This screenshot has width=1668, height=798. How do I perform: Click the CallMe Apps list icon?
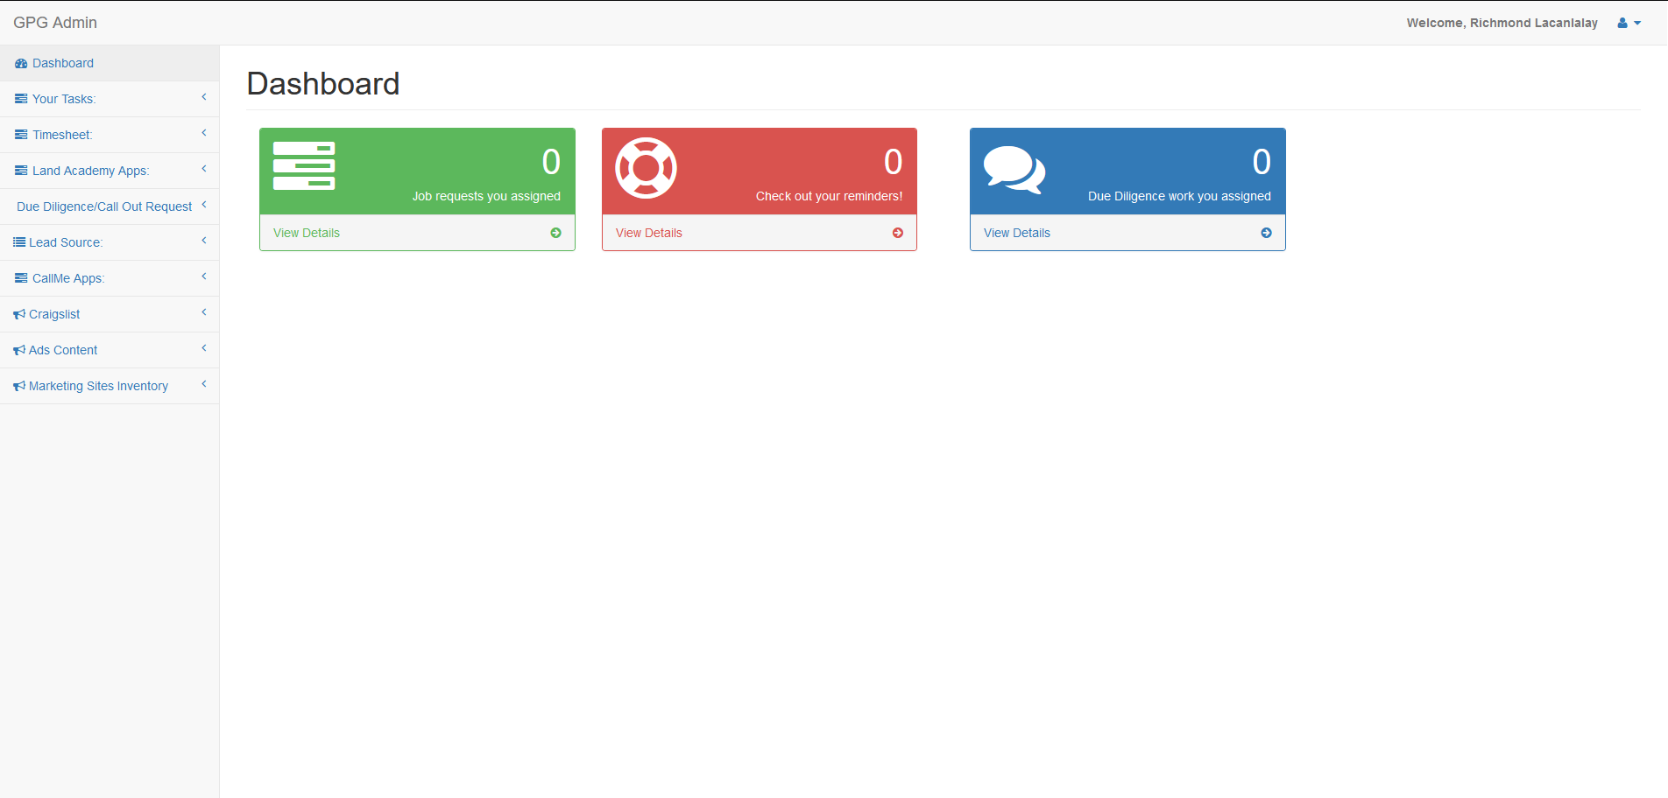(x=21, y=279)
